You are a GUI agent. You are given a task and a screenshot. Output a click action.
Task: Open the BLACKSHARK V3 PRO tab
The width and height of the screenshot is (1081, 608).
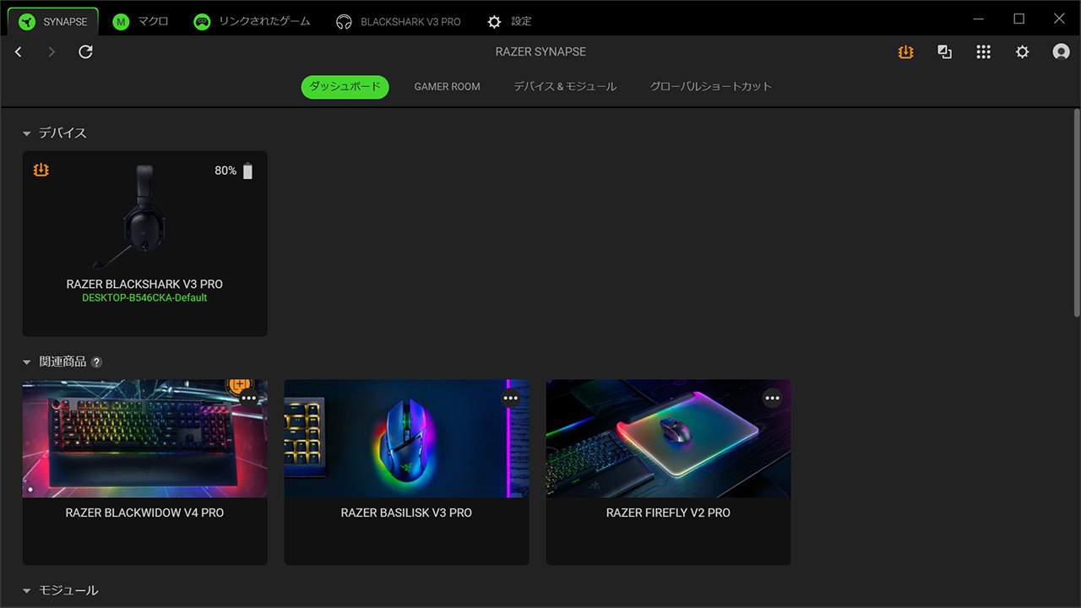pos(399,22)
